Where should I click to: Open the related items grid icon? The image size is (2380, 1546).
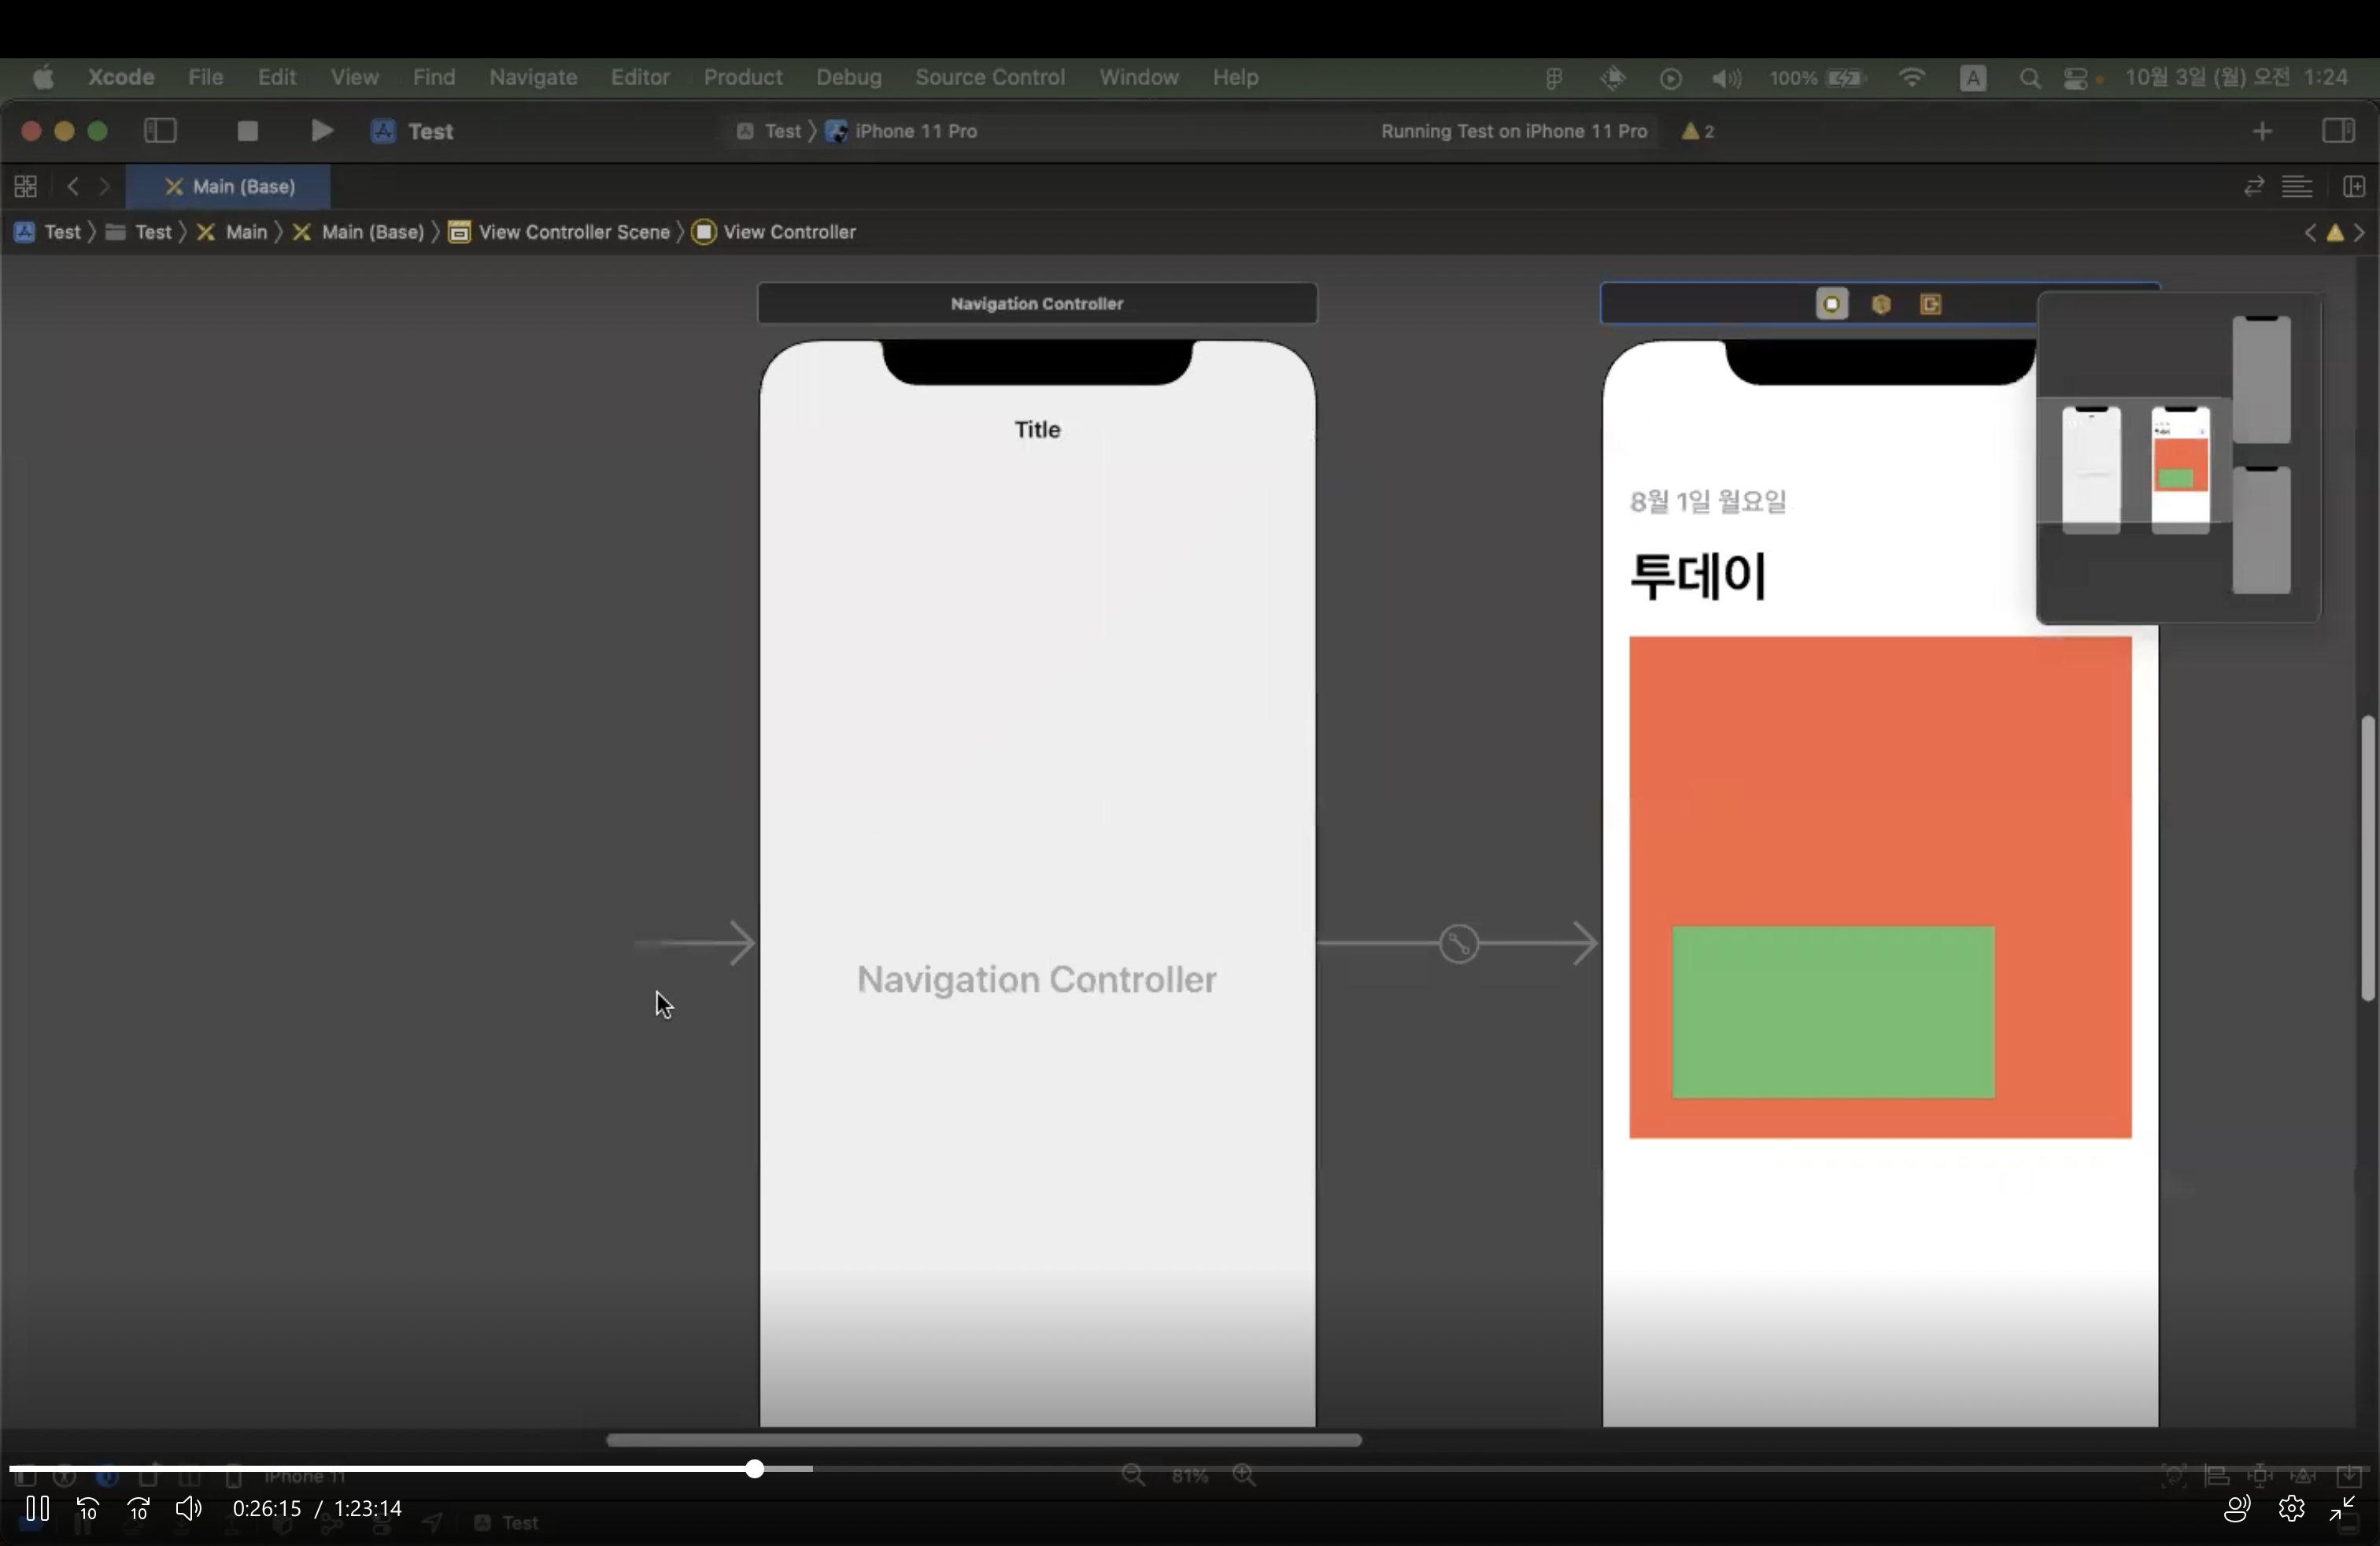(x=26, y=187)
